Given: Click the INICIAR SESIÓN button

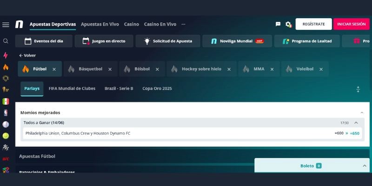Looking at the screenshot, I should [351, 24].
